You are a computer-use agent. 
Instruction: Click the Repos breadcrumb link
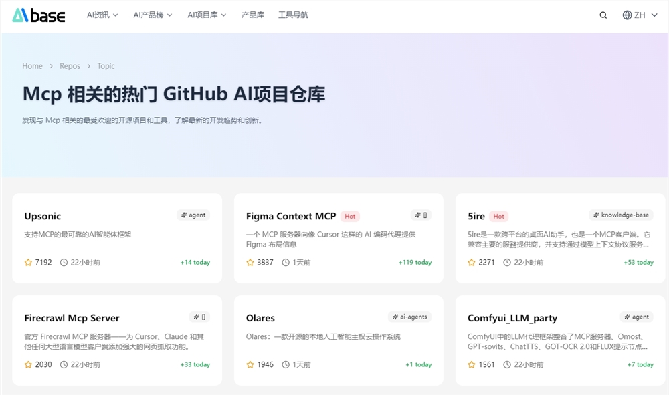pyautogui.click(x=70, y=65)
